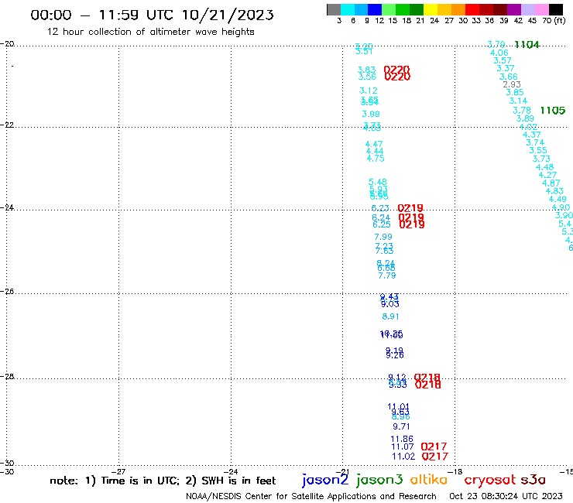Click the green time label 1105

click(553, 111)
